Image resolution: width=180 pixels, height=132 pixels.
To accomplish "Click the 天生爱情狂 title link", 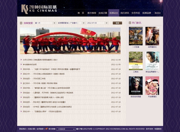I will [x=152, y=97].
